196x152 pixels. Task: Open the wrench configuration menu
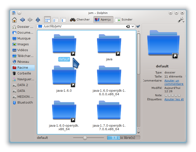tap(181, 20)
